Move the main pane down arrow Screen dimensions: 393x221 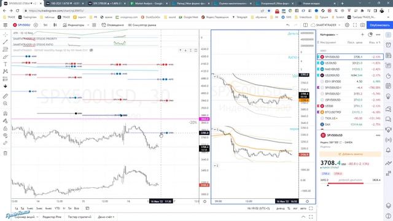[x=185, y=50]
